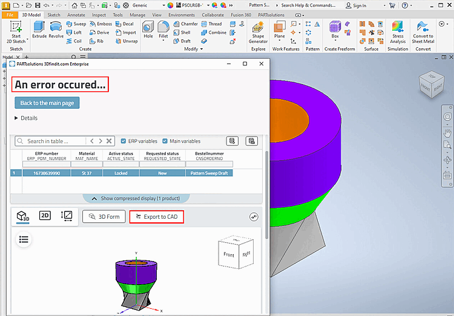454x316 pixels.
Task: Switch to 3D view tab in preview
Action: [x=23, y=216]
